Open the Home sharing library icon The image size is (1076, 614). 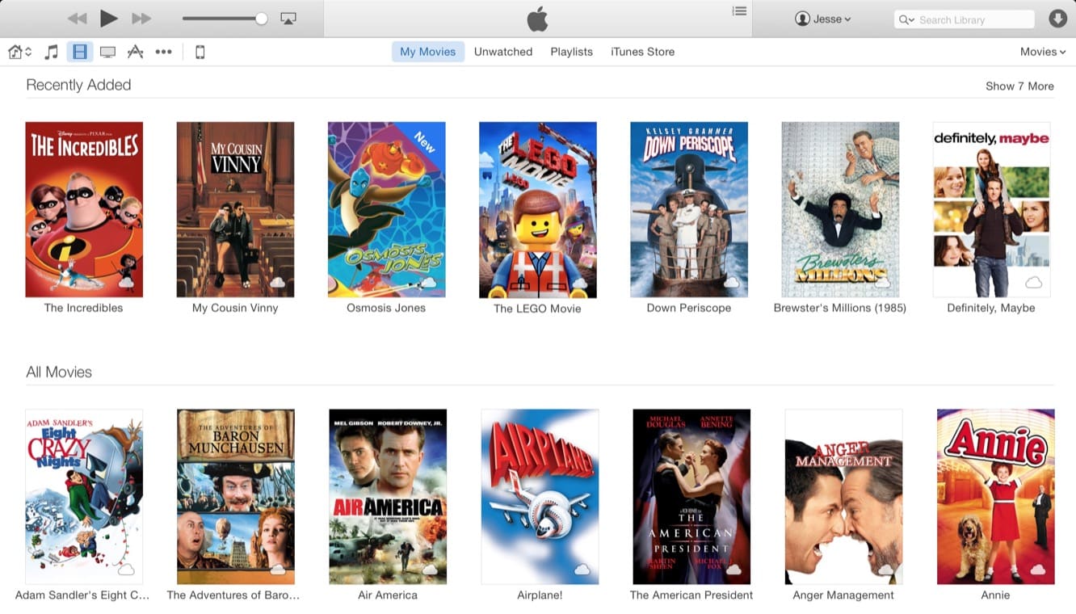[19, 52]
